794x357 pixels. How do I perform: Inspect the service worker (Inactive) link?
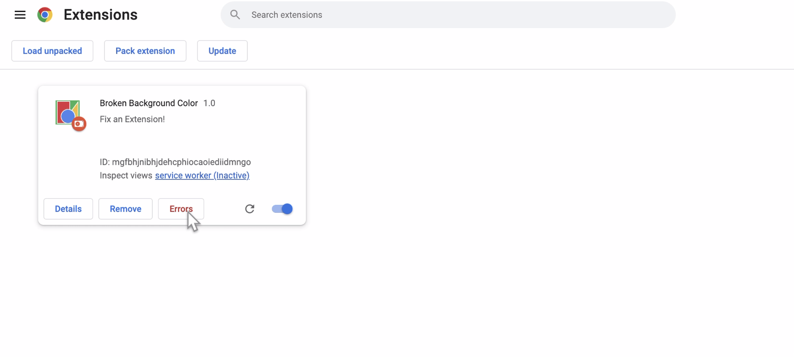202,175
